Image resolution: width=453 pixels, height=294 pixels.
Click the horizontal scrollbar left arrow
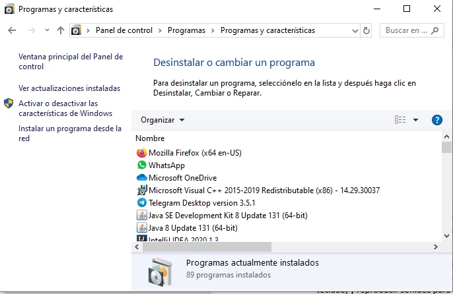click(x=137, y=247)
